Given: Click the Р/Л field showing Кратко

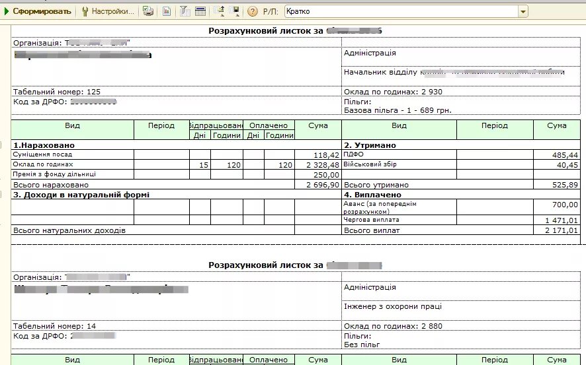Looking at the screenshot, I should (401, 12).
